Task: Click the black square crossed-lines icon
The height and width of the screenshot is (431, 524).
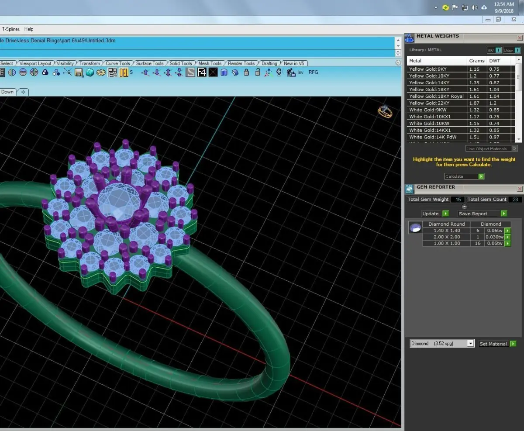Action: 213,72
